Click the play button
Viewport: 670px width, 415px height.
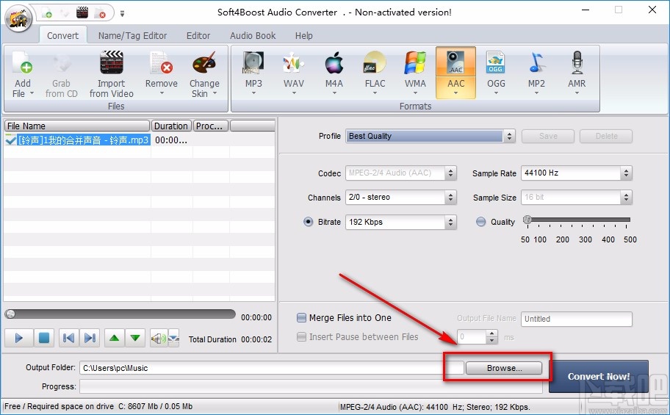pyautogui.click(x=18, y=338)
